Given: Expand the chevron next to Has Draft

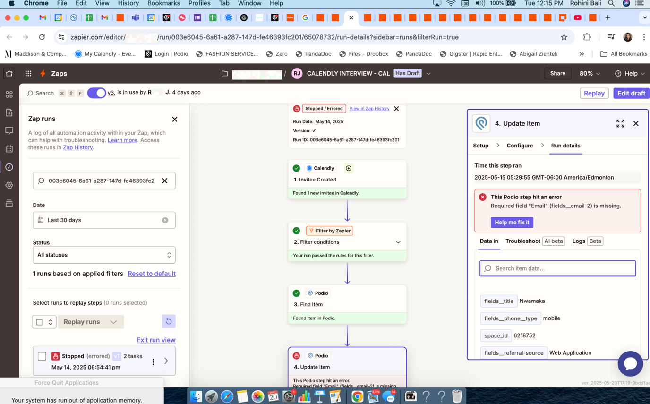Looking at the screenshot, I should 428,74.
